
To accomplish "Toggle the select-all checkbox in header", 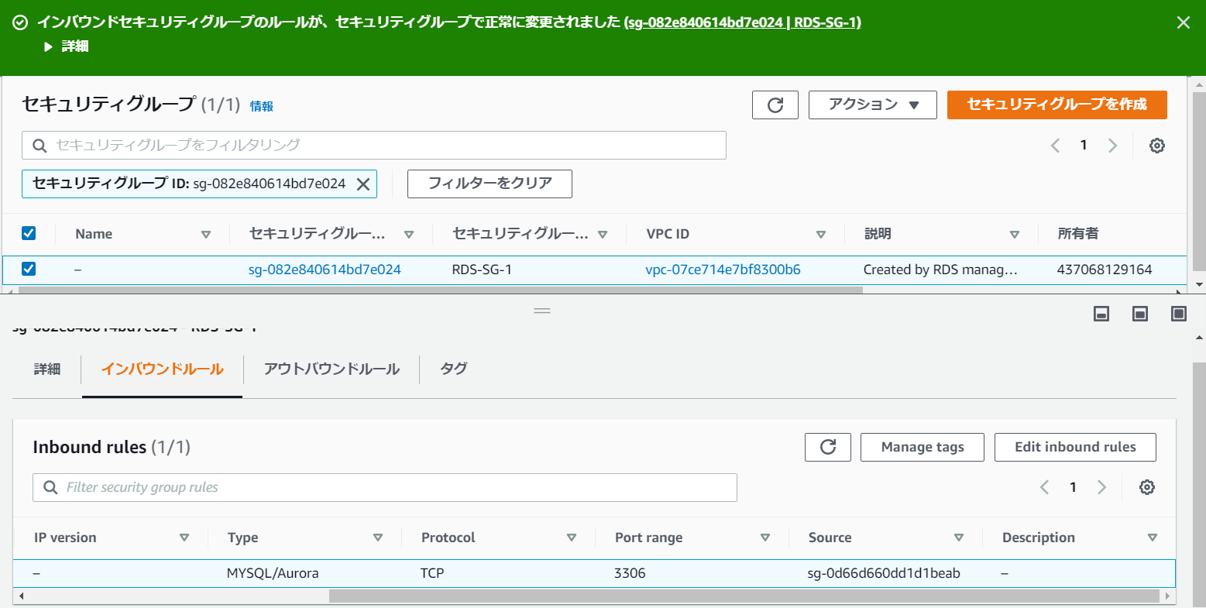I will 29,233.
